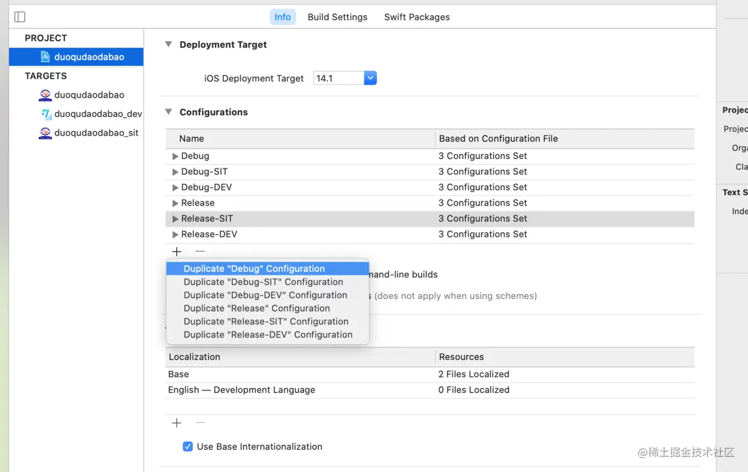Switch to the Build Settings tab
The height and width of the screenshot is (472, 748).
337,17
